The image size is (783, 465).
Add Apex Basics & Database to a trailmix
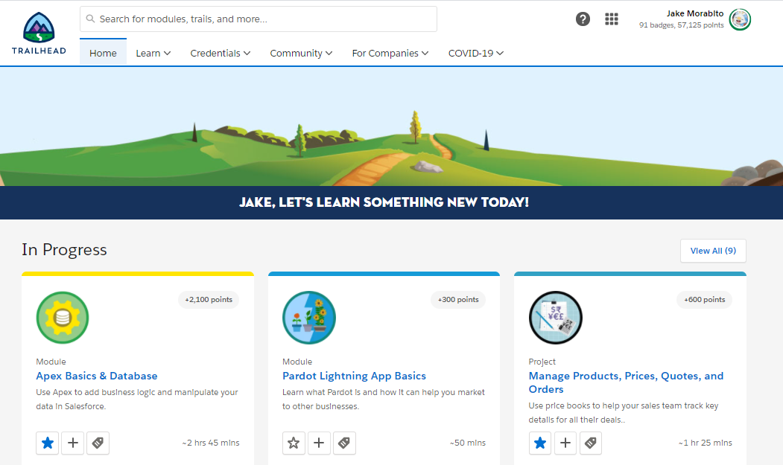[73, 443]
